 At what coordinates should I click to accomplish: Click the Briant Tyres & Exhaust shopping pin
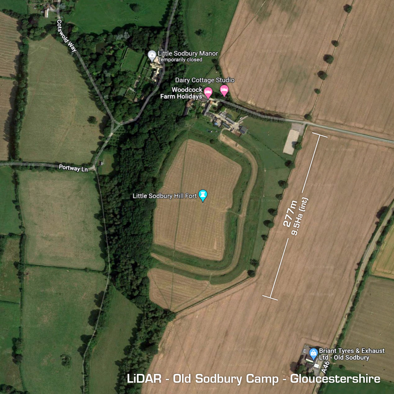point(313,354)
